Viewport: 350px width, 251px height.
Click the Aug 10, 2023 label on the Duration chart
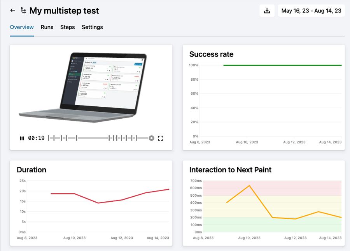pos(74,238)
